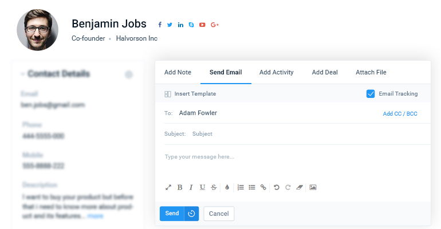
Task: Disable the Email Tracking checkbox
Action: (x=371, y=93)
